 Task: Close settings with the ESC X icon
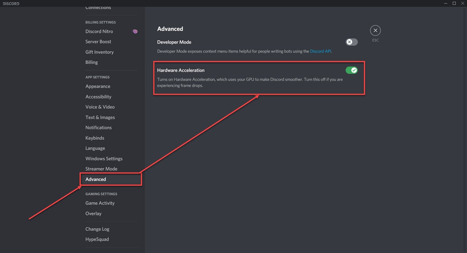[375, 31]
